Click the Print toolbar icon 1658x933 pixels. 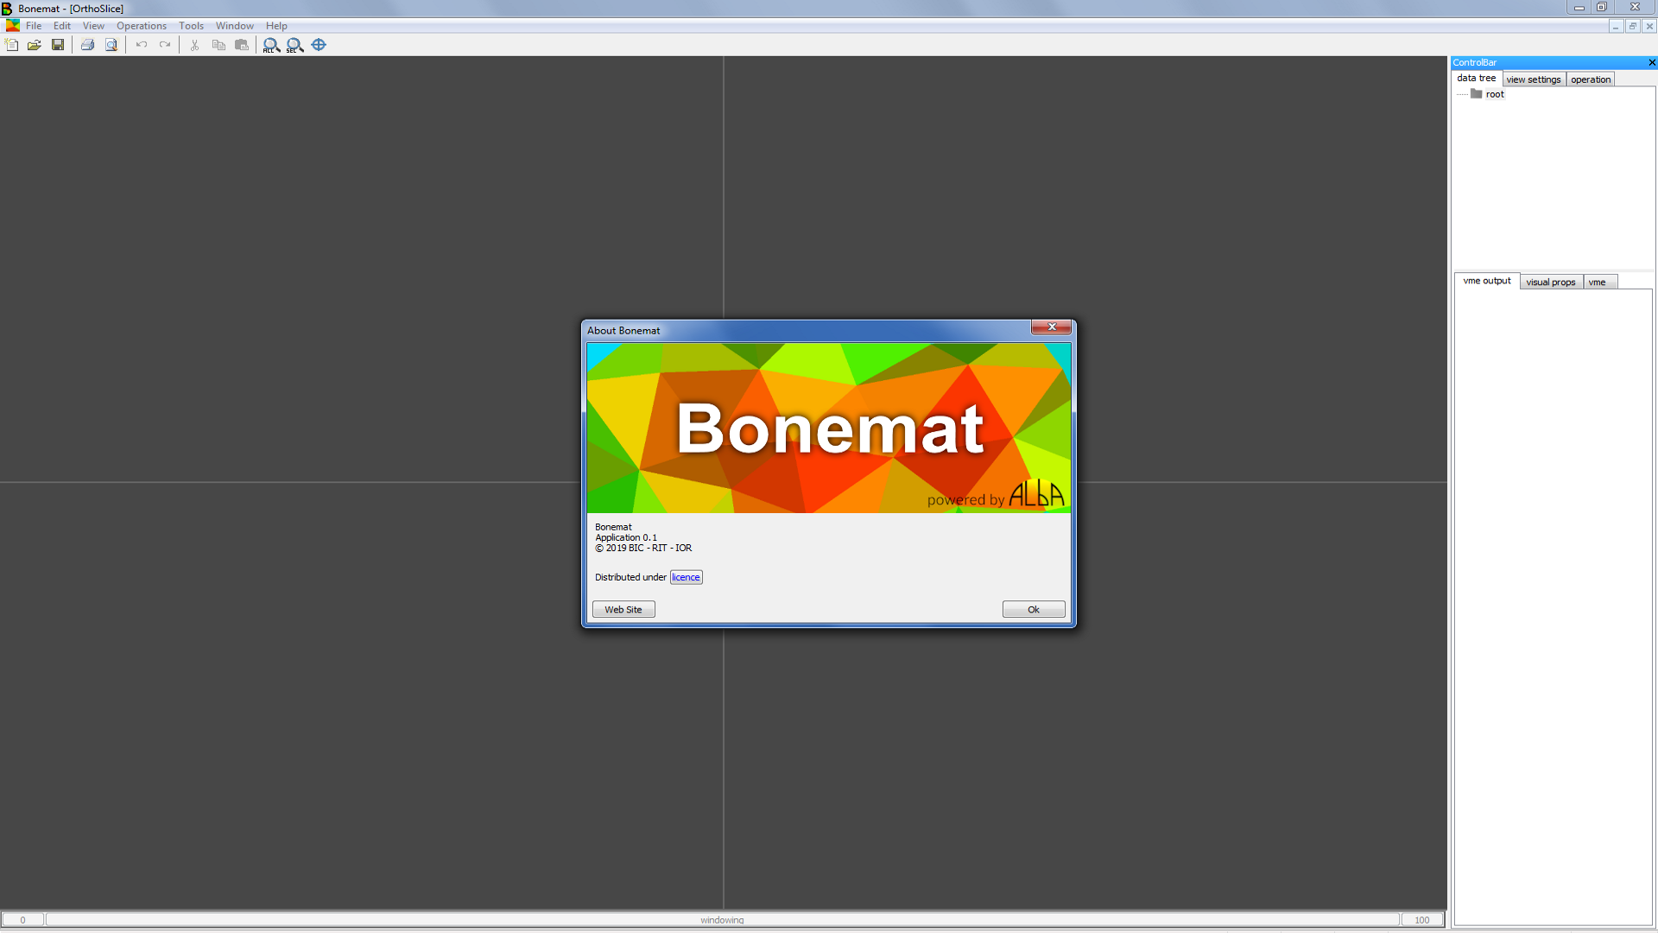(87, 45)
